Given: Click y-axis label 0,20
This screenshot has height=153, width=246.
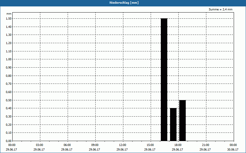Looking at the screenshot, I should (x=9, y=125).
